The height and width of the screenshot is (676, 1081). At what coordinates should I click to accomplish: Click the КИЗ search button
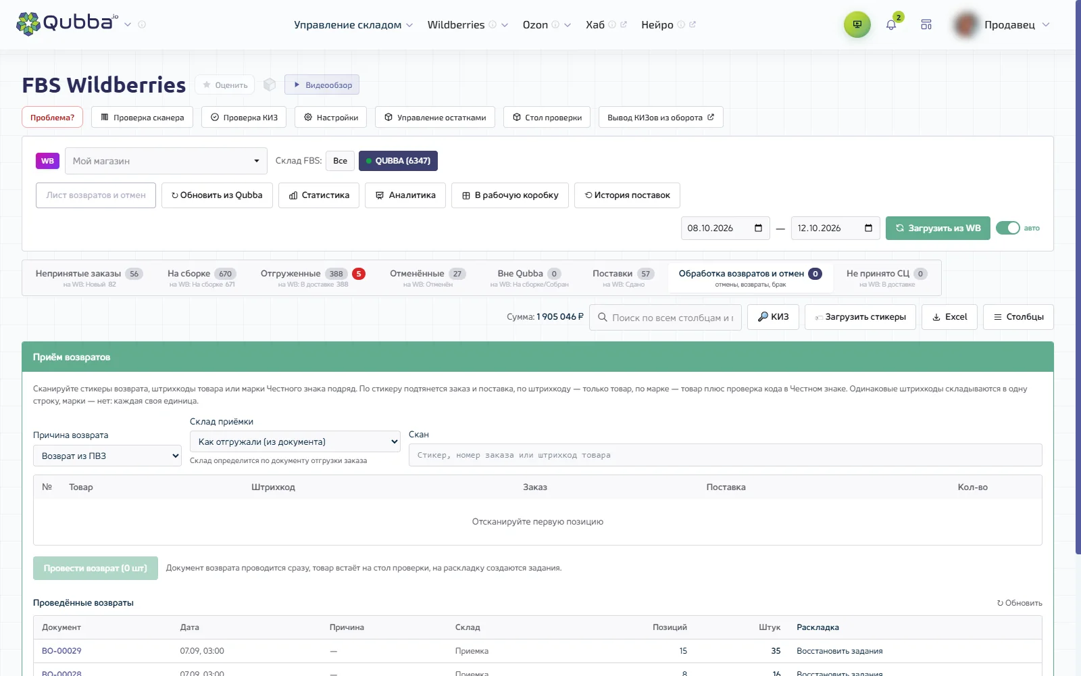[x=774, y=317]
